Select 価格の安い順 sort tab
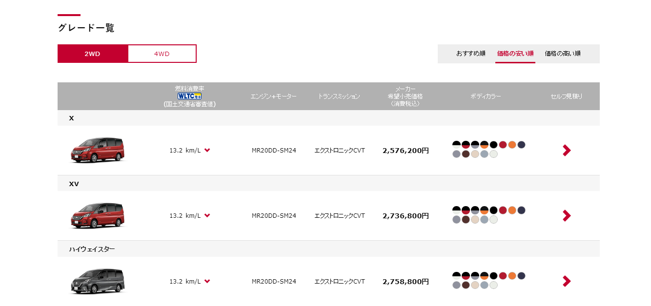 (515, 54)
